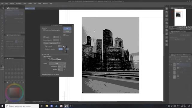Open Yandex browser from the taskbar
The image size is (192, 108).
click(x=61, y=106)
